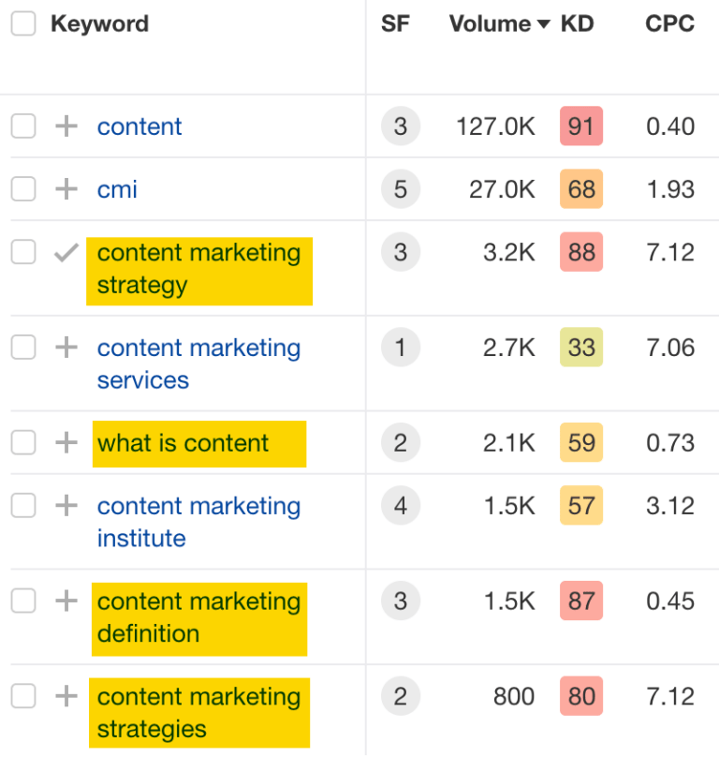
Task: Click the KD column header
Action: pyautogui.click(x=577, y=24)
